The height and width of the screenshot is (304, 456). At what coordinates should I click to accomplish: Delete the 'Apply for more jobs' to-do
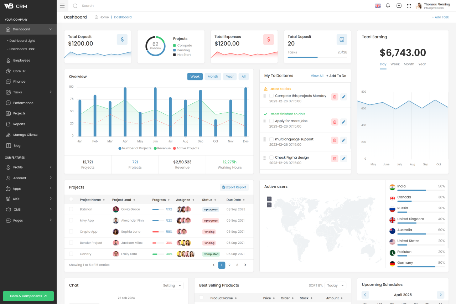point(335,122)
